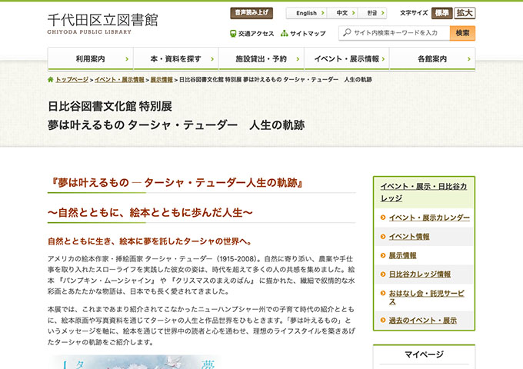Click the arrow next to 中文 language link
Image resolution: width=523 pixels, height=369 pixels.
[353, 13]
